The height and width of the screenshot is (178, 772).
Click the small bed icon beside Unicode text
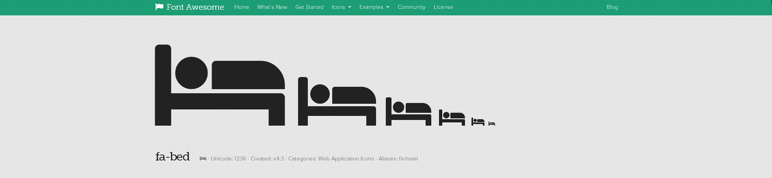coord(203,159)
